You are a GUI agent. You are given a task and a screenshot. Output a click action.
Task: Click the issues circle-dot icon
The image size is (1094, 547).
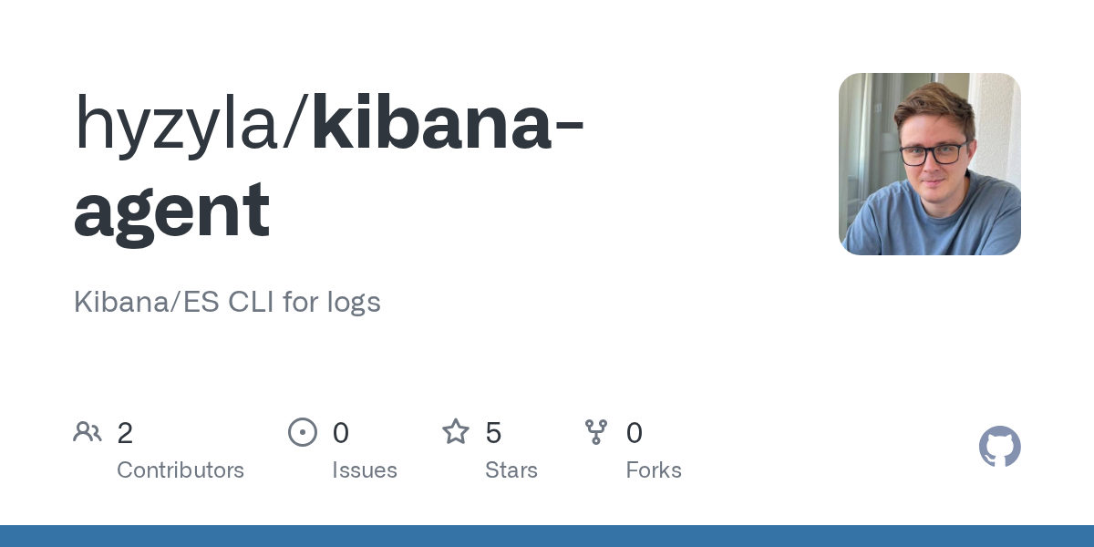pyautogui.click(x=303, y=432)
